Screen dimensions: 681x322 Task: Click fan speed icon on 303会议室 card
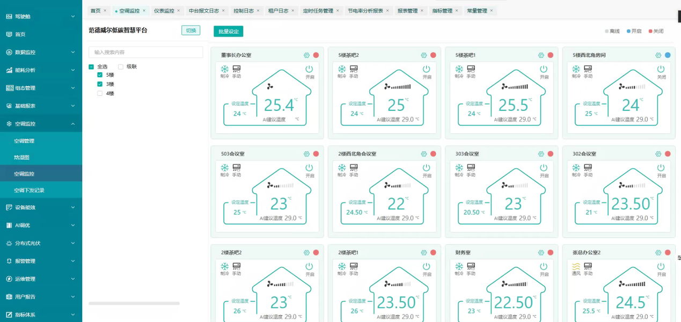pos(504,186)
